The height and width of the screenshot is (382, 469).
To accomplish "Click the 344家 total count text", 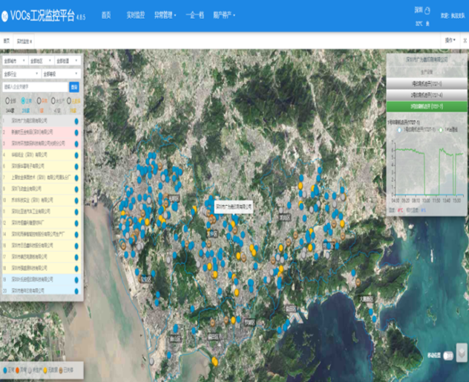I will pyautogui.click(x=10, y=111).
